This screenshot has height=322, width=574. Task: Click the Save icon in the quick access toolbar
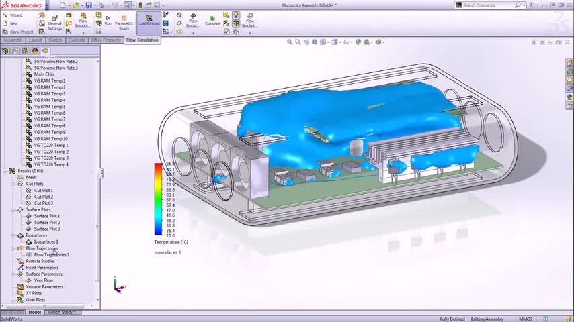[x=89, y=5]
